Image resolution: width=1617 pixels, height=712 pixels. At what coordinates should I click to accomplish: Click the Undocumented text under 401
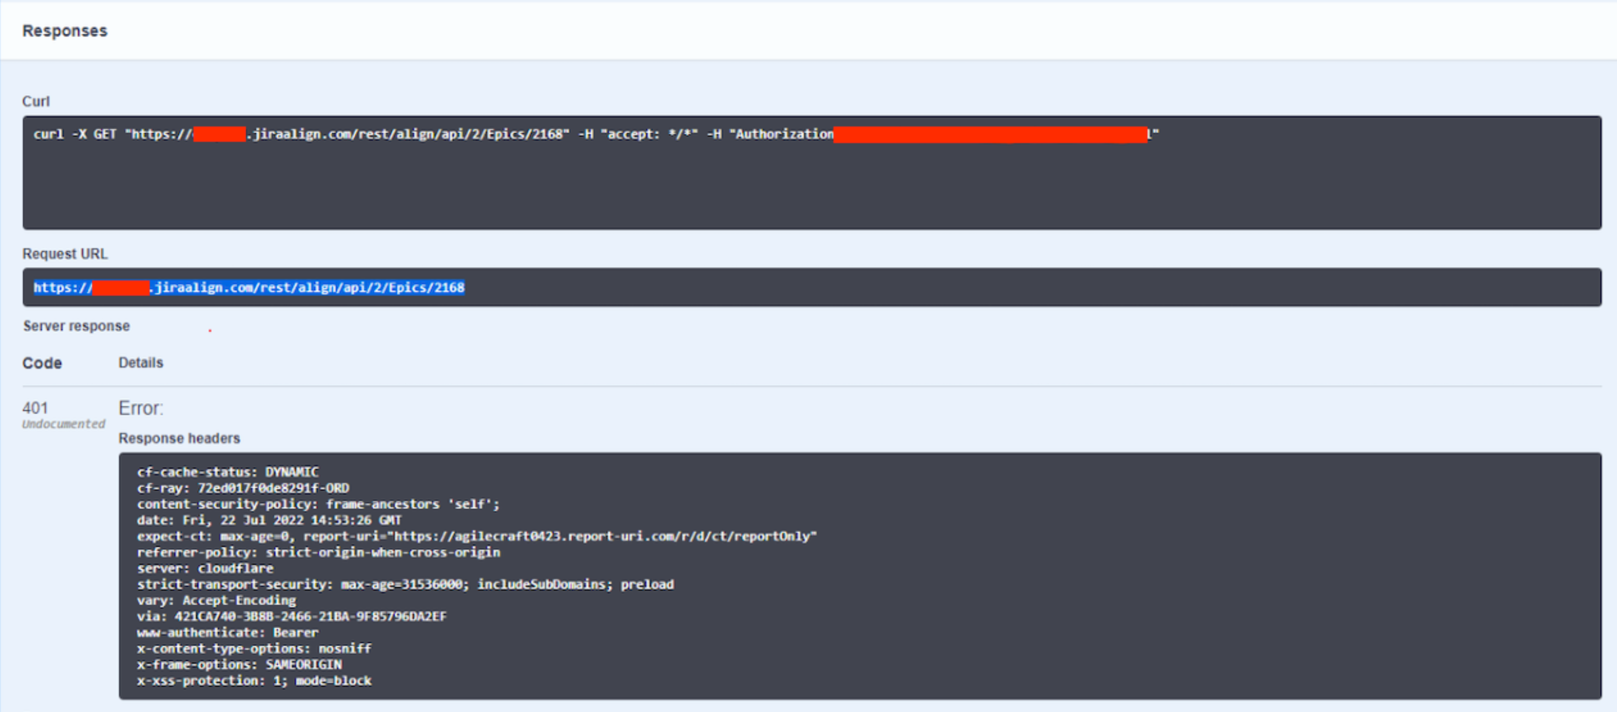pos(64,424)
